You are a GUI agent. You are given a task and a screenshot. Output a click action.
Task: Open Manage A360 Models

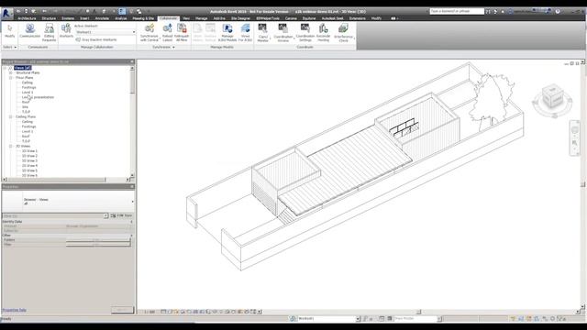pos(227,33)
